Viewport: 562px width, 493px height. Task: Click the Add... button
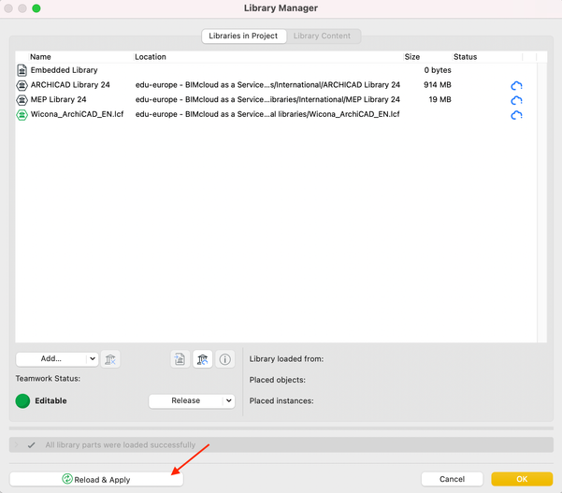(x=51, y=358)
